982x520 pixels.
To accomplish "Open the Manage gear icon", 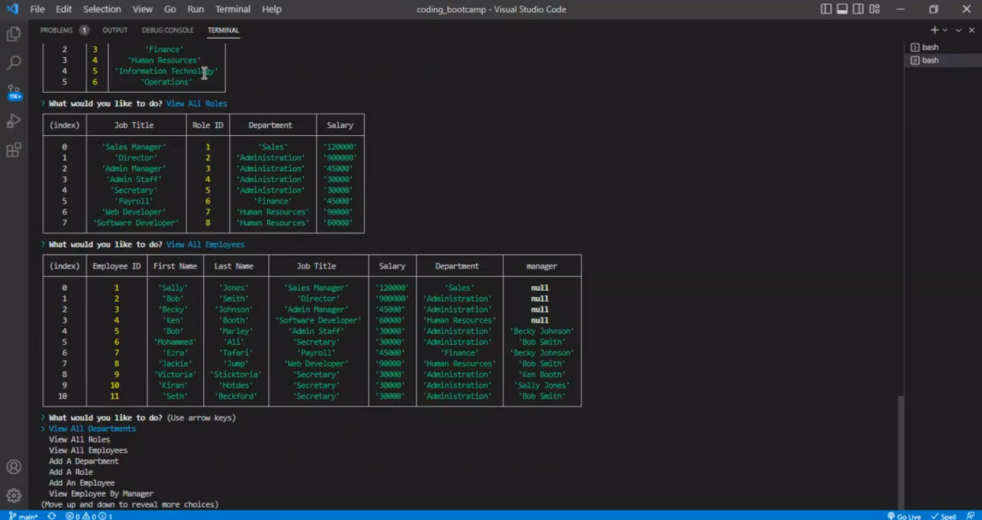I will 14,495.
